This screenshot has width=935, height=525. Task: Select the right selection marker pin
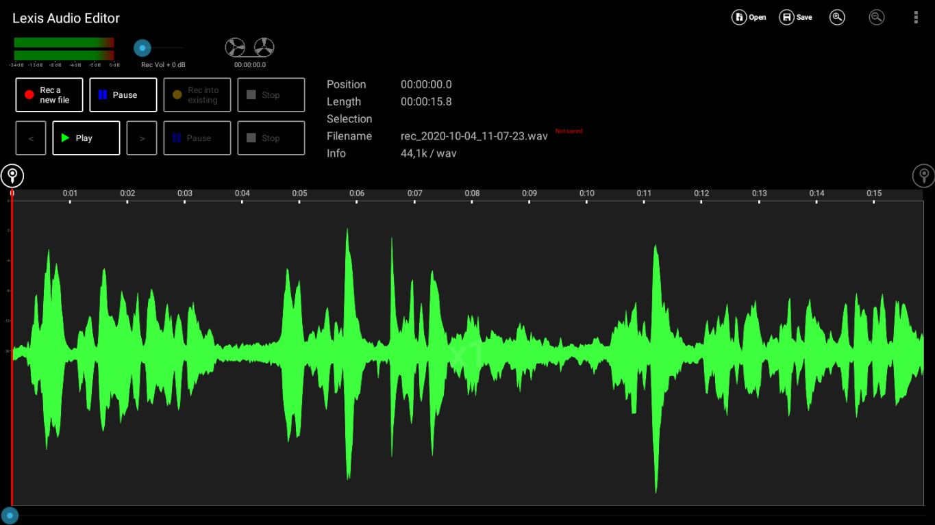[923, 176]
